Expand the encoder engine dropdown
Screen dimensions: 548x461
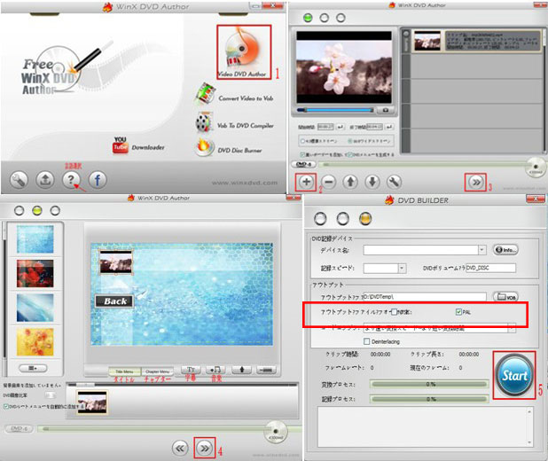[512, 328]
